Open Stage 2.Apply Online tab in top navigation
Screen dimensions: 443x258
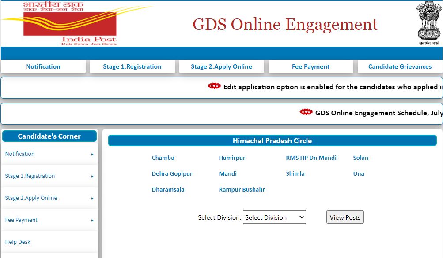click(x=222, y=66)
